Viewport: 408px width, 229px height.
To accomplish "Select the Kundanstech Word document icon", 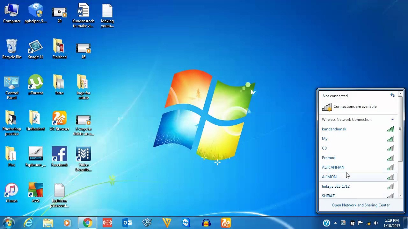I will 83,16.
